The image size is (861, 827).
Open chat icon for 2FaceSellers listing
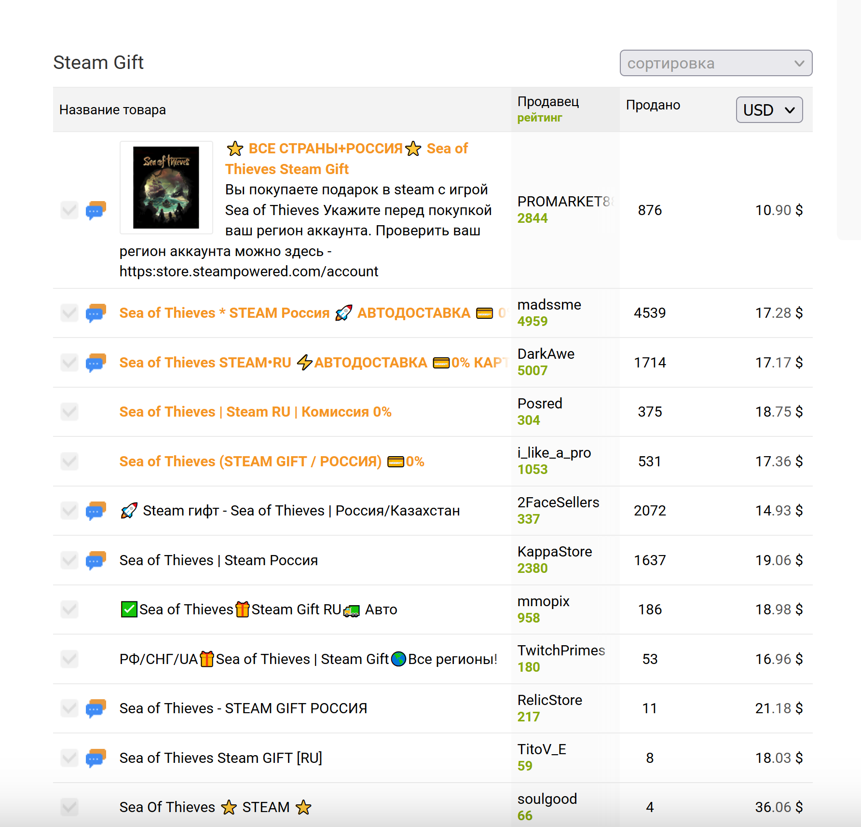96,511
